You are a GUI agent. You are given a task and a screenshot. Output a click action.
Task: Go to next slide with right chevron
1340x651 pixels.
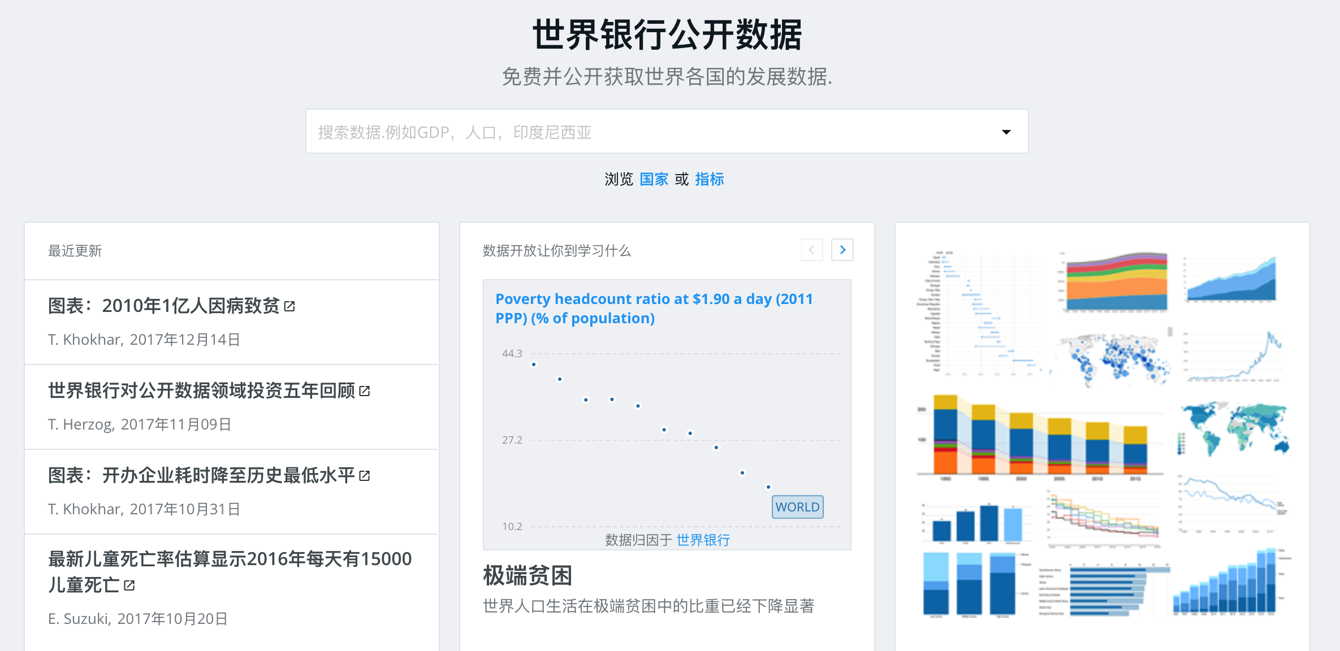[x=842, y=250]
